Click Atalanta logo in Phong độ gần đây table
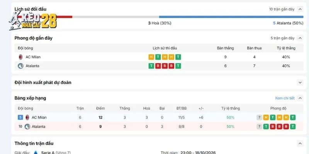This screenshot has height=154, width=309. (20, 66)
